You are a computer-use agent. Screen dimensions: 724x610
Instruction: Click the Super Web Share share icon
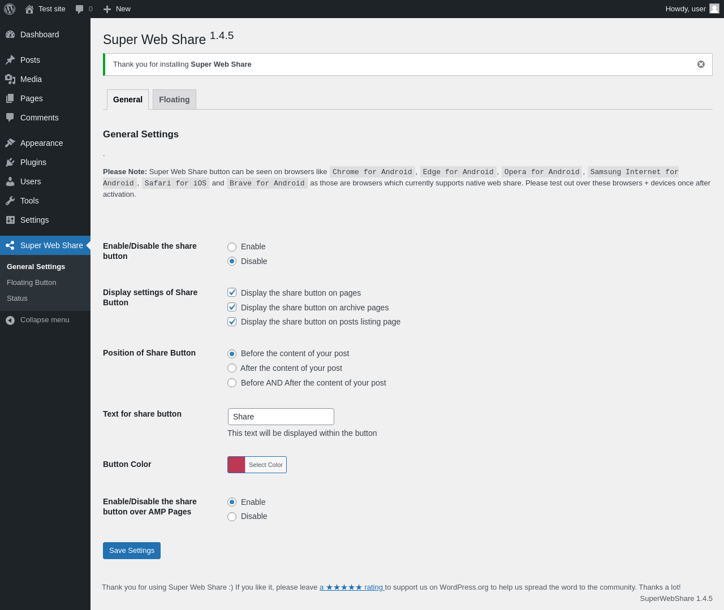click(10, 245)
